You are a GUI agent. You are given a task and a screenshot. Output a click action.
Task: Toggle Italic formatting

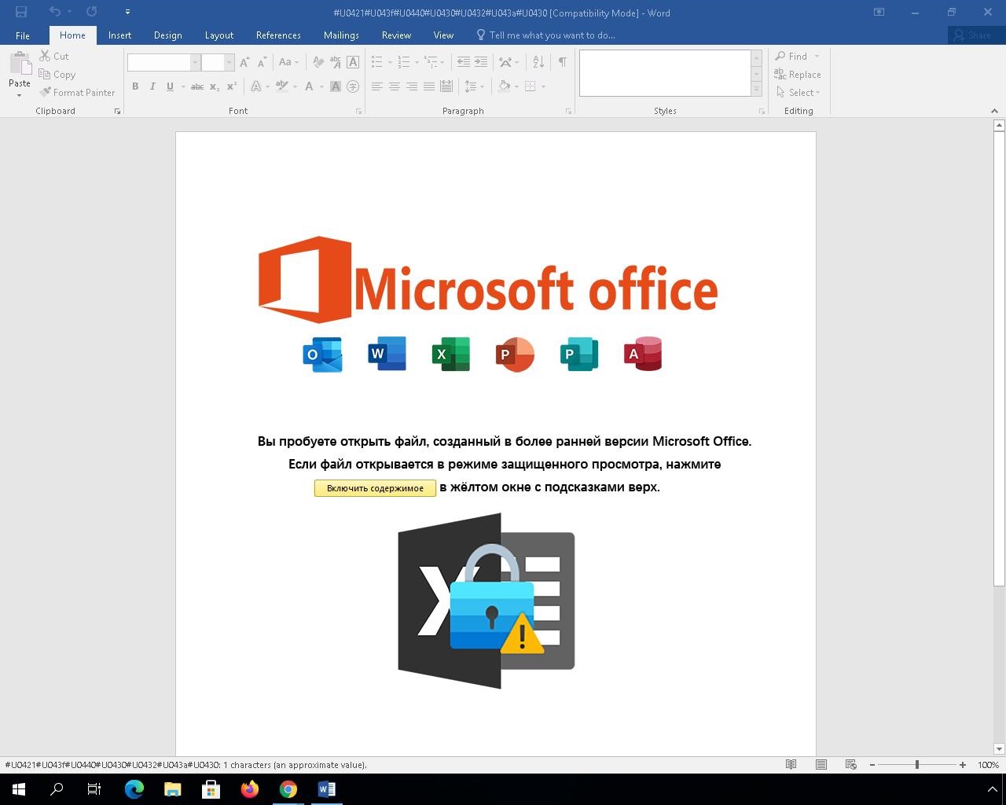(x=152, y=86)
